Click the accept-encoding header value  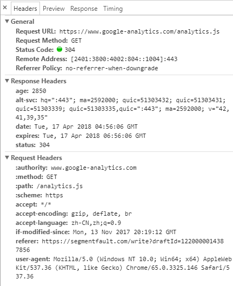102,214
